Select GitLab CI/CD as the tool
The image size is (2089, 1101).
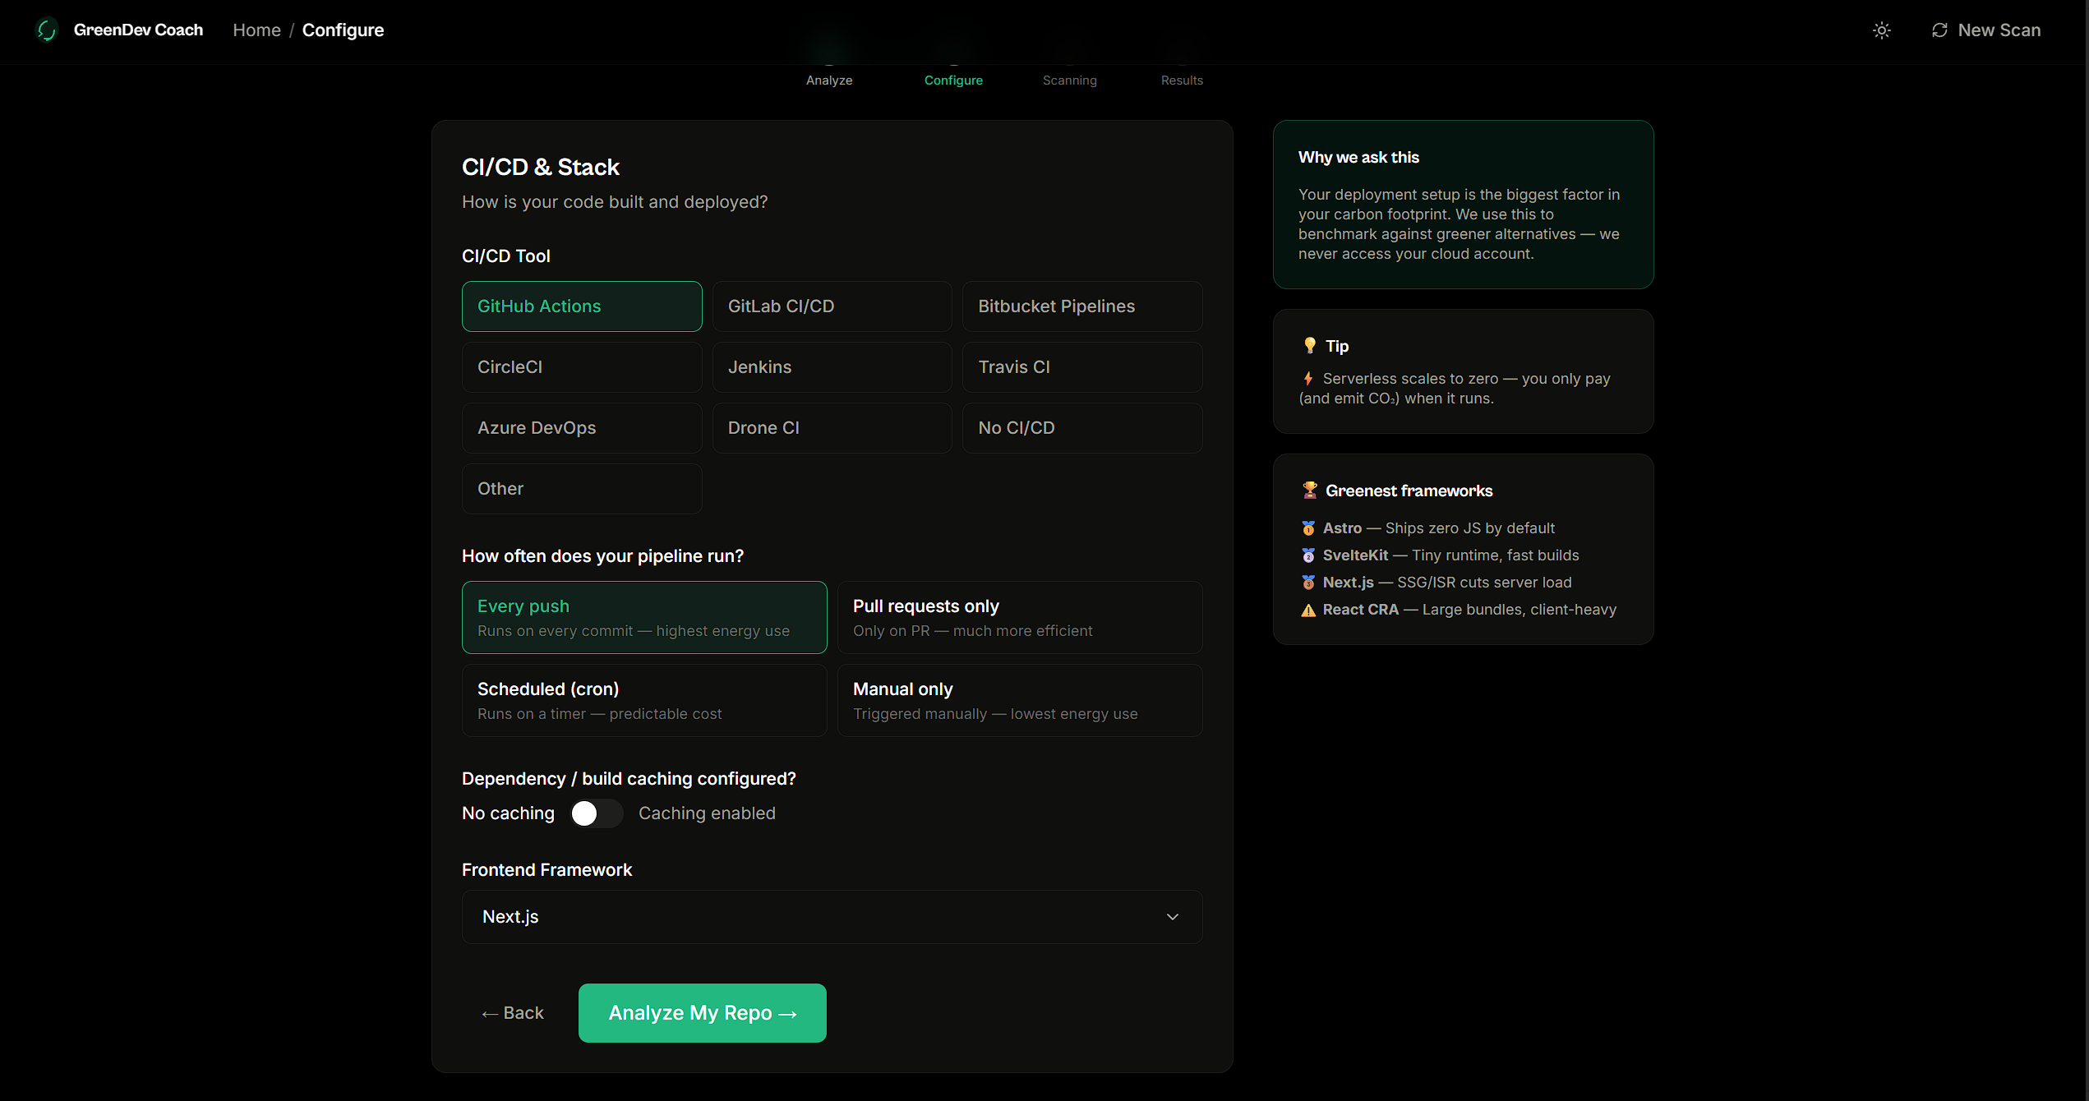click(832, 306)
